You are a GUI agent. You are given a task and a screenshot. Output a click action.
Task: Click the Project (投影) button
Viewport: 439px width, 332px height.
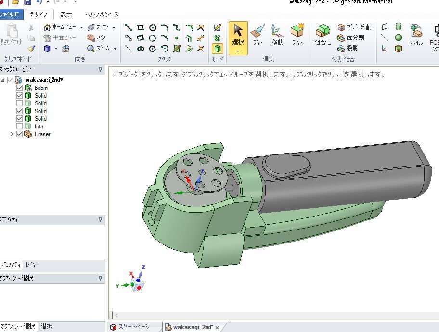click(348, 48)
